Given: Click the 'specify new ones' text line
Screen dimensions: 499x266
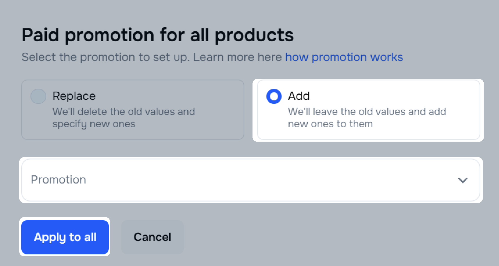Looking at the screenshot, I should click(94, 124).
